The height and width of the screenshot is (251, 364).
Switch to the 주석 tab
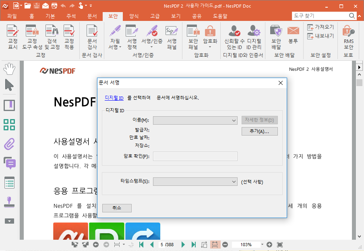click(71, 16)
